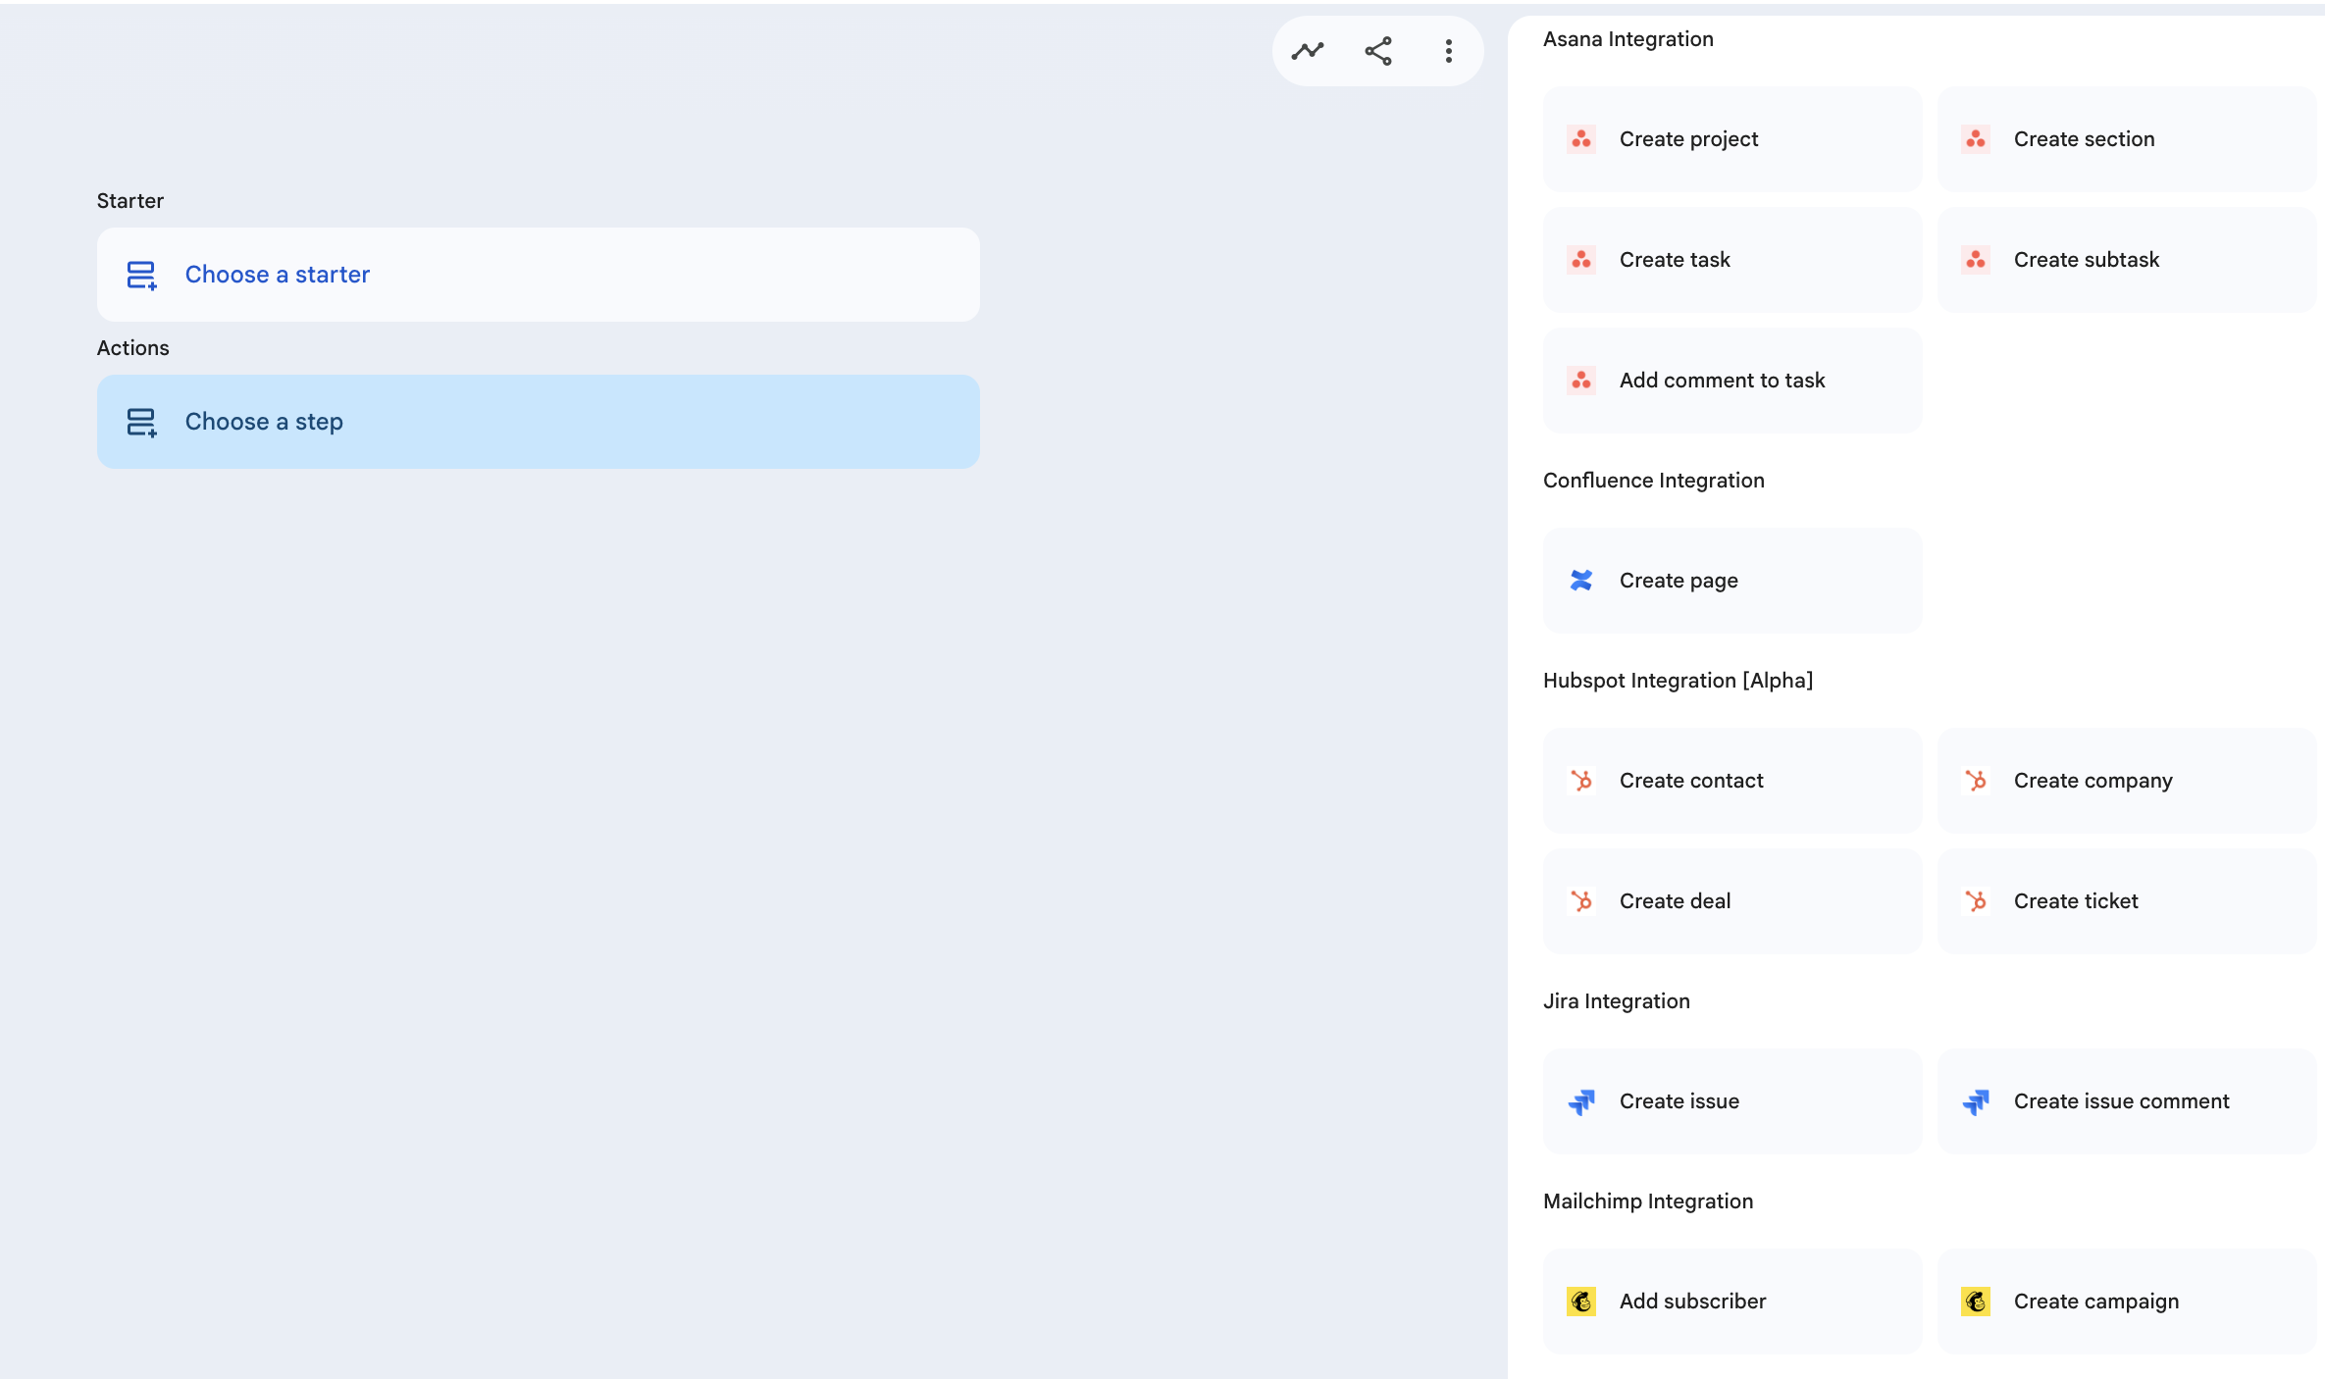Screen dimensions: 2325x1379
Task: Click the HubSpot icon beside Create contact
Action: 1581,781
